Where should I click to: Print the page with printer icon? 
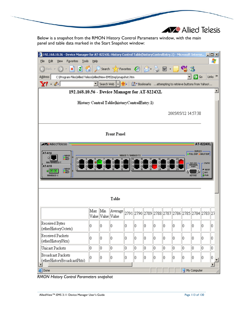(157, 69)
